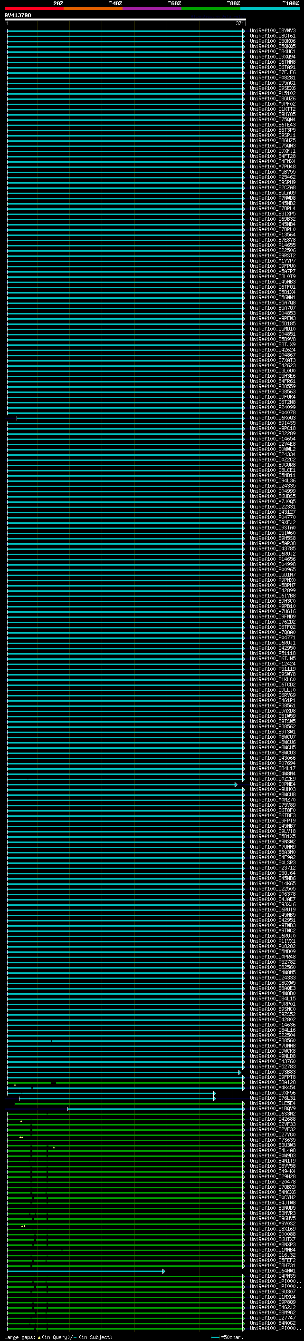Click hit label UniRef100_Q2VF33
This screenshot has width=304, height=1341.
tap(273, 1124)
